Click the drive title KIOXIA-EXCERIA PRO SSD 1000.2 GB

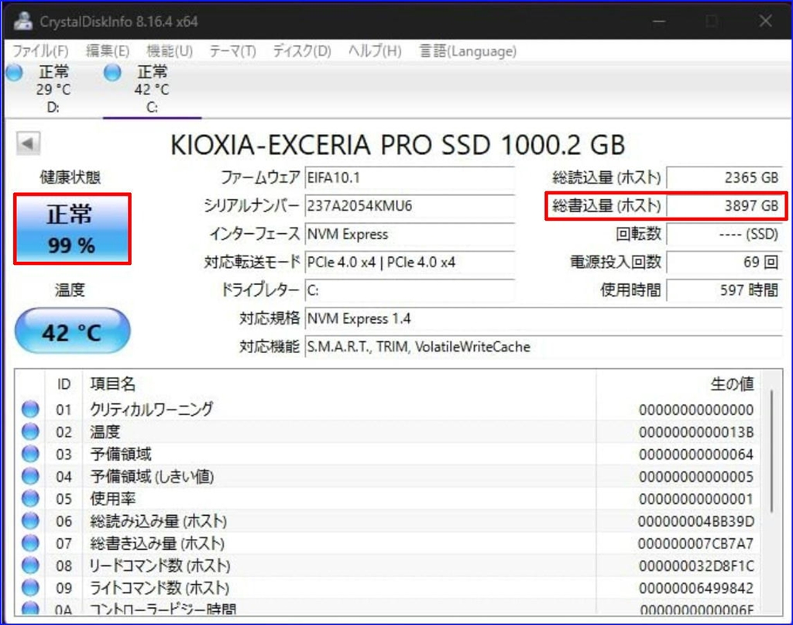click(x=397, y=145)
